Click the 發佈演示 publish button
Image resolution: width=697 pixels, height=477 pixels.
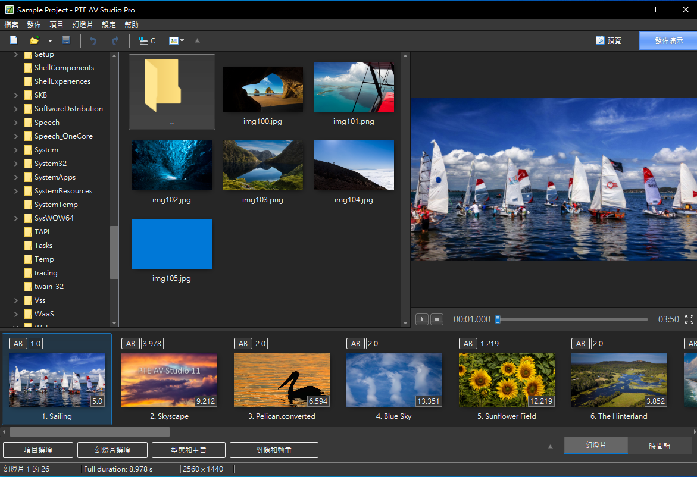pyautogui.click(x=668, y=40)
